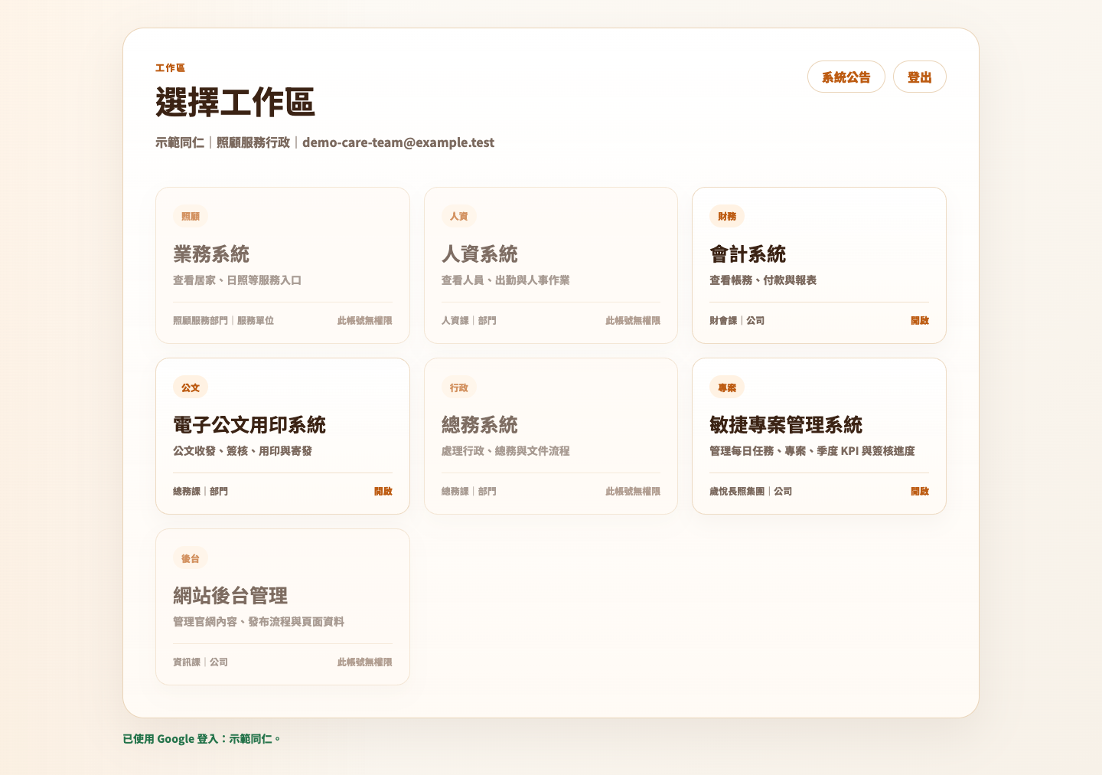Click the 登出 logout button
Image resolution: width=1102 pixels, height=775 pixels.
(919, 77)
